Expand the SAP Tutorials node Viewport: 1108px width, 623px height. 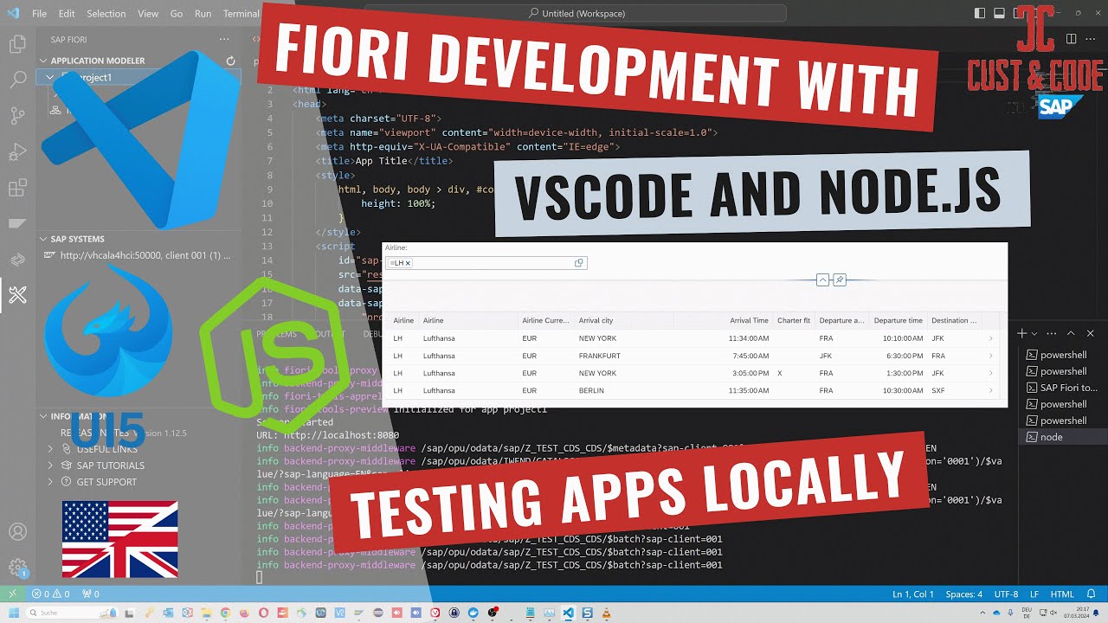(x=51, y=466)
